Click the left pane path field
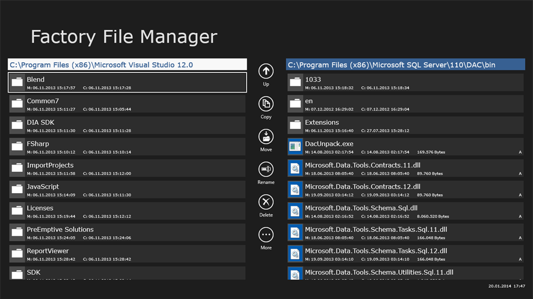The image size is (533, 299). (128, 65)
